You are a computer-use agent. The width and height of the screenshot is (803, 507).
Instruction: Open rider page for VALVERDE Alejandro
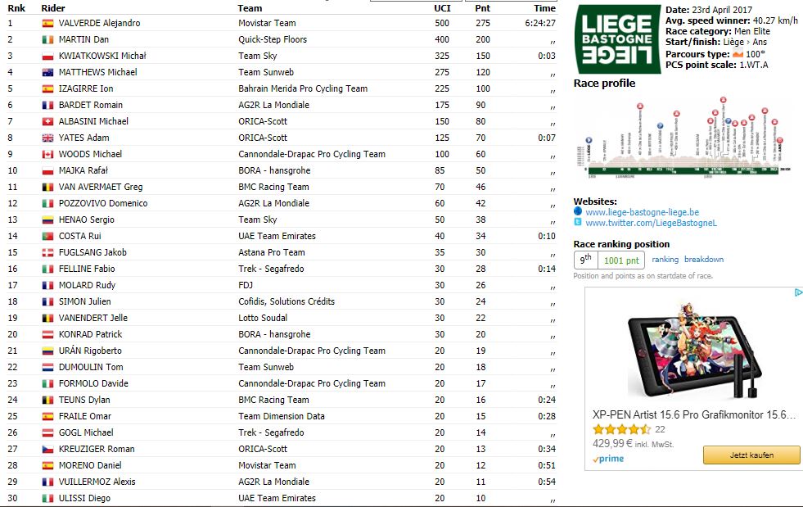point(99,23)
